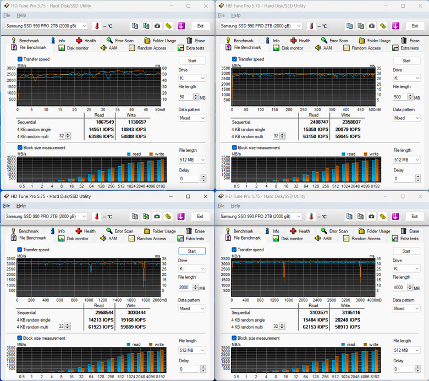Screen dimensions: 429x381
Task: Click copy text icon in 50 MB window
Action: tap(135, 26)
